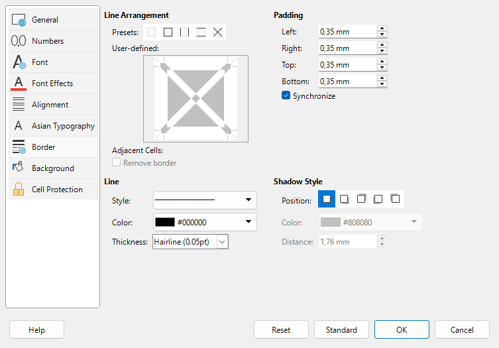Click the Thickness Hairline text field

(x=185, y=242)
